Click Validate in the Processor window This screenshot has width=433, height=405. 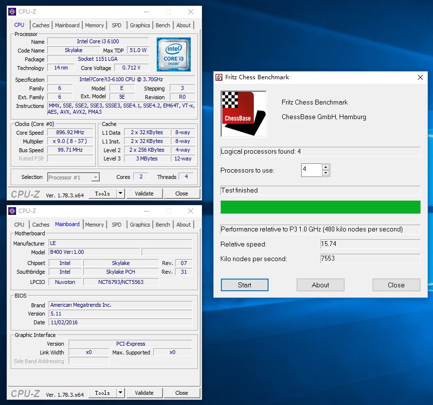coord(144,194)
